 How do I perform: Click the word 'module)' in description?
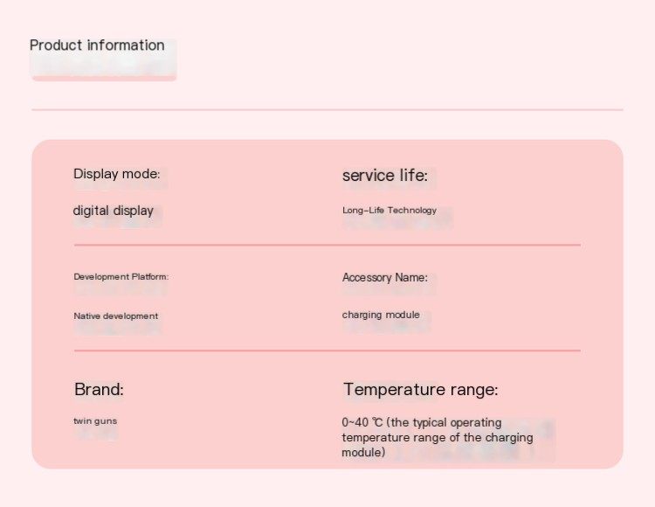coord(363,452)
